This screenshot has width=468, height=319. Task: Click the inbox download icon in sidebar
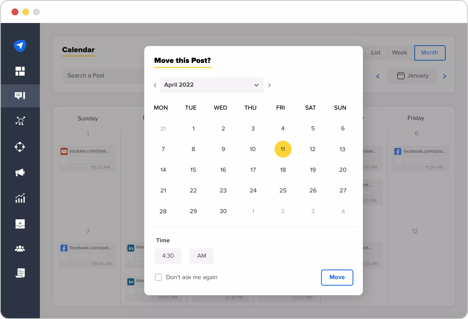[20, 224]
